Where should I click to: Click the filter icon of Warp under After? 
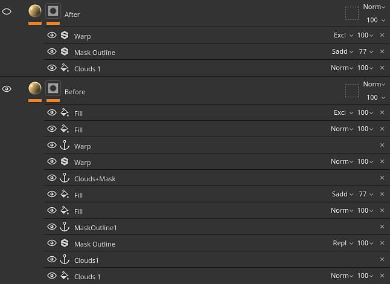tap(65, 36)
